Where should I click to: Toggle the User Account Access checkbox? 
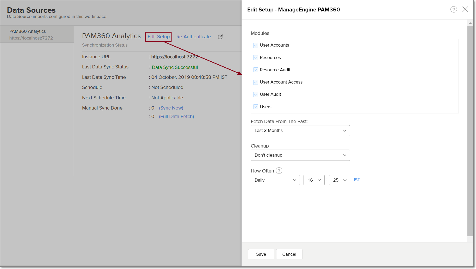click(x=256, y=82)
